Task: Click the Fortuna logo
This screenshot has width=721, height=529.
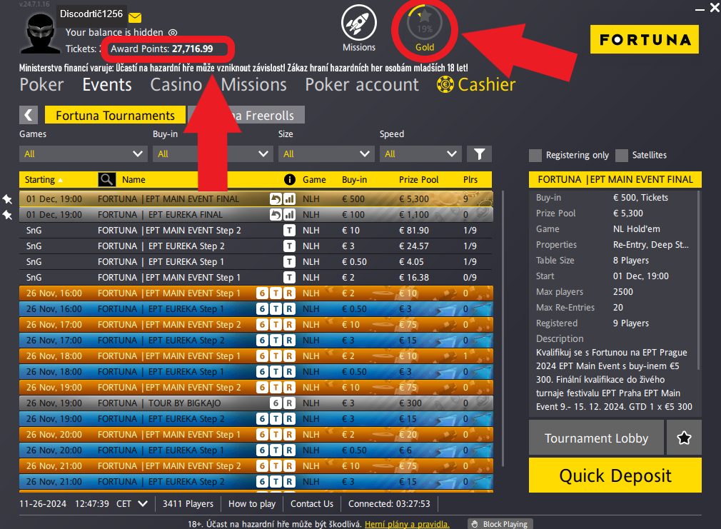Action: coord(645,39)
